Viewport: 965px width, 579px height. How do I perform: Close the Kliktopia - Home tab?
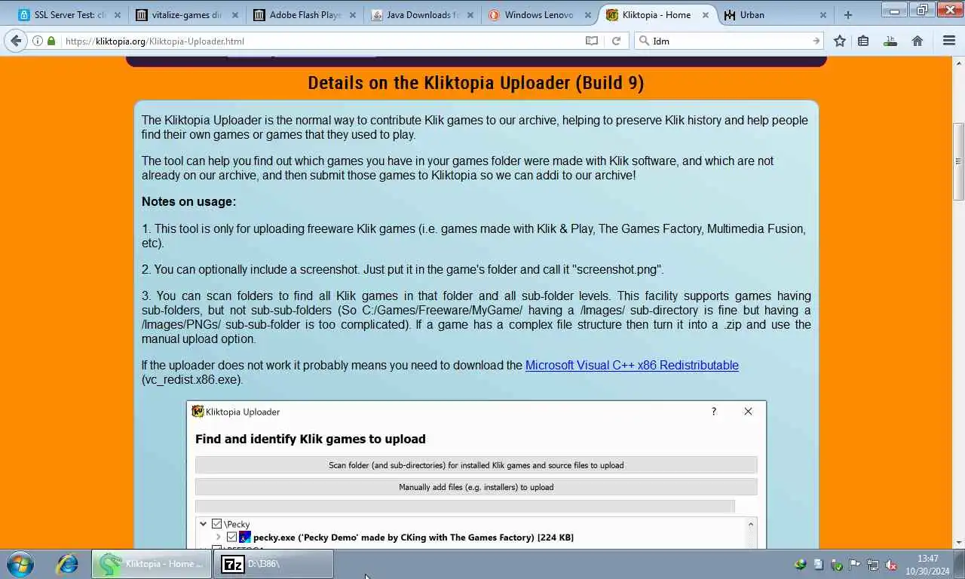point(706,15)
